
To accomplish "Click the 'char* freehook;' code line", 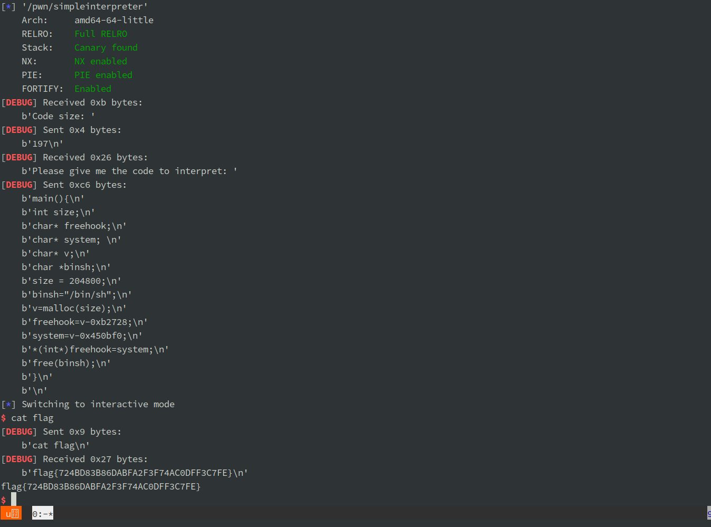I will 74,226.
